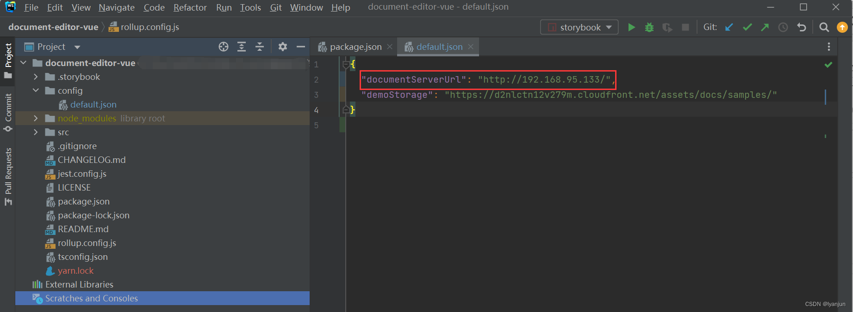Image resolution: width=853 pixels, height=312 pixels.
Task: Hide the Project tool window
Action: [x=301, y=47]
